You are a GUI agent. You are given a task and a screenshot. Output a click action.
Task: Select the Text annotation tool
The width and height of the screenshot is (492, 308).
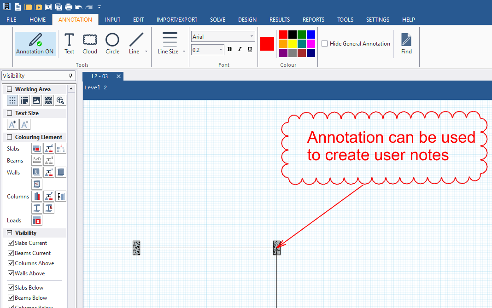point(69,44)
